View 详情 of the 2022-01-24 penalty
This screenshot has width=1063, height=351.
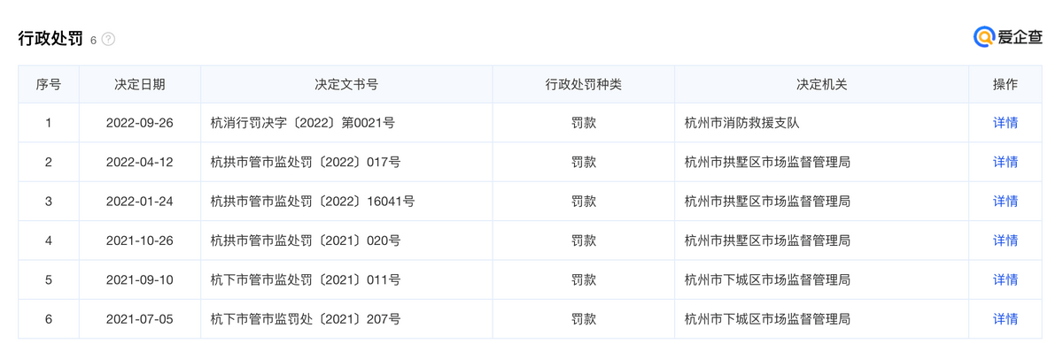tap(1005, 202)
